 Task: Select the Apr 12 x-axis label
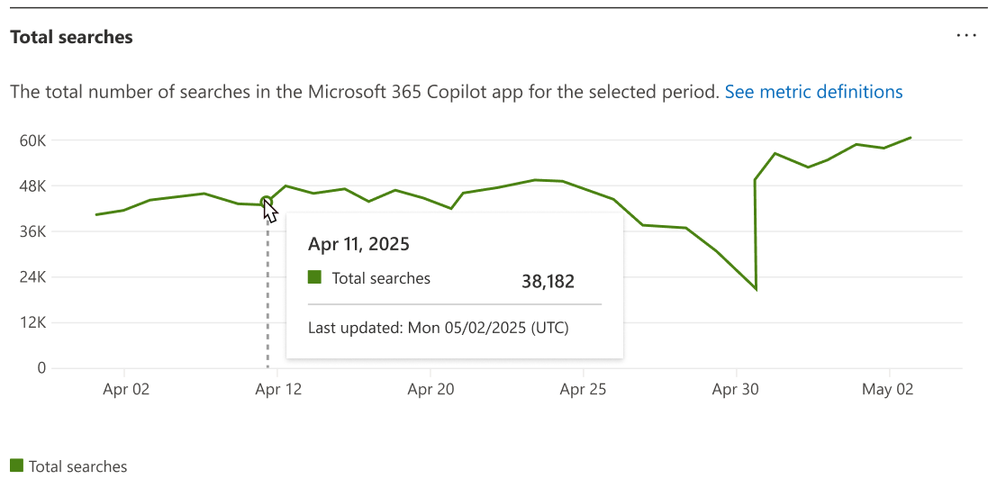point(278,390)
